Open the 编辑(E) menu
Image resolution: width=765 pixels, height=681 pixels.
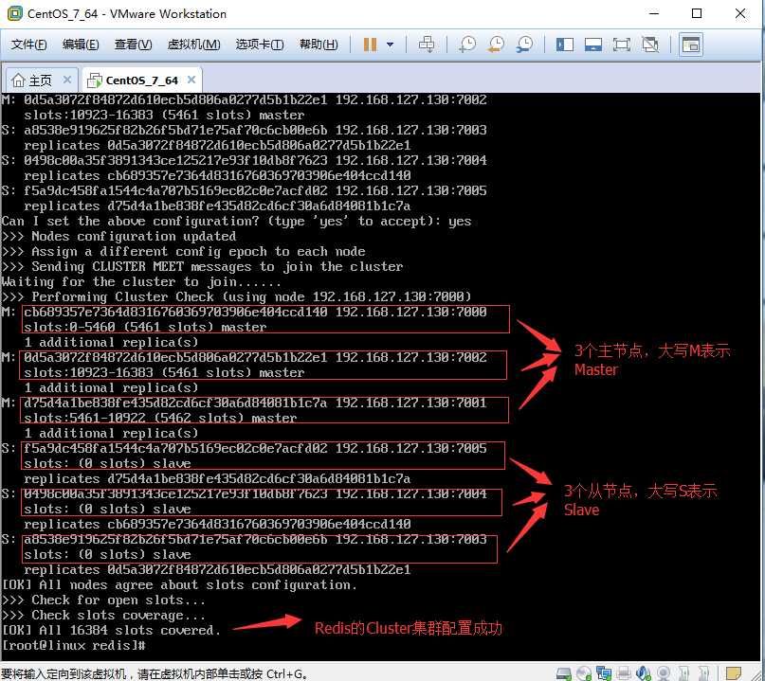click(81, 45)
